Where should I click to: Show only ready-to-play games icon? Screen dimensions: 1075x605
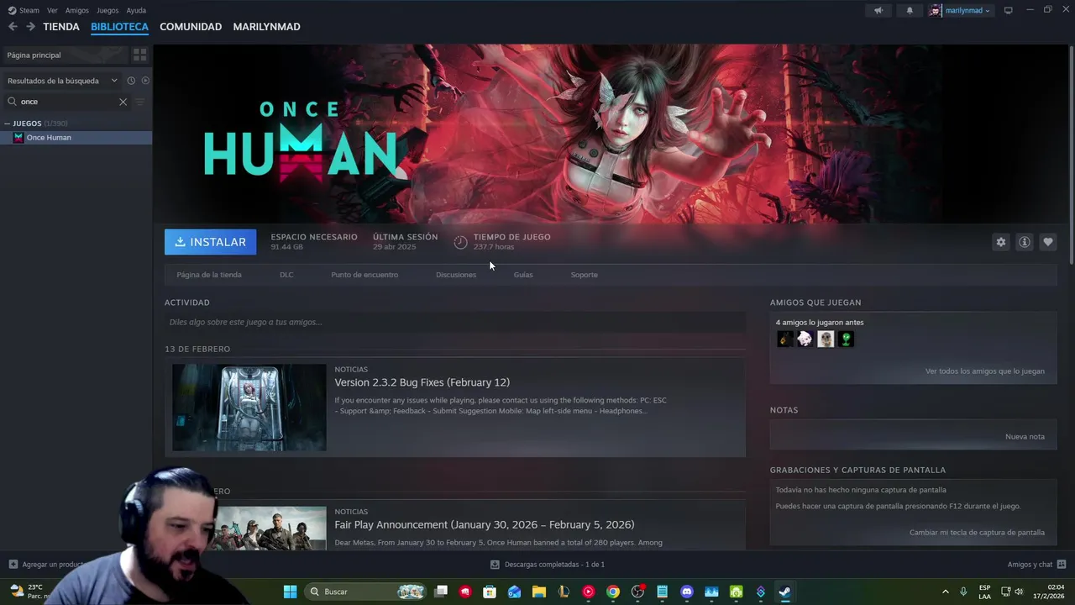coord(145,81)
